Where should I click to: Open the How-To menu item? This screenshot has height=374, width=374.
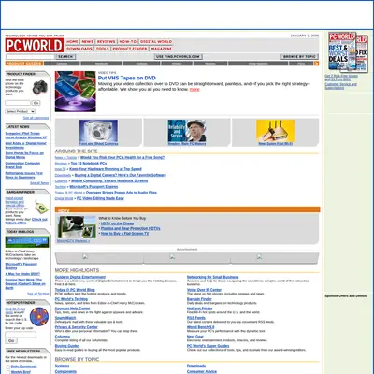point(128,42)
